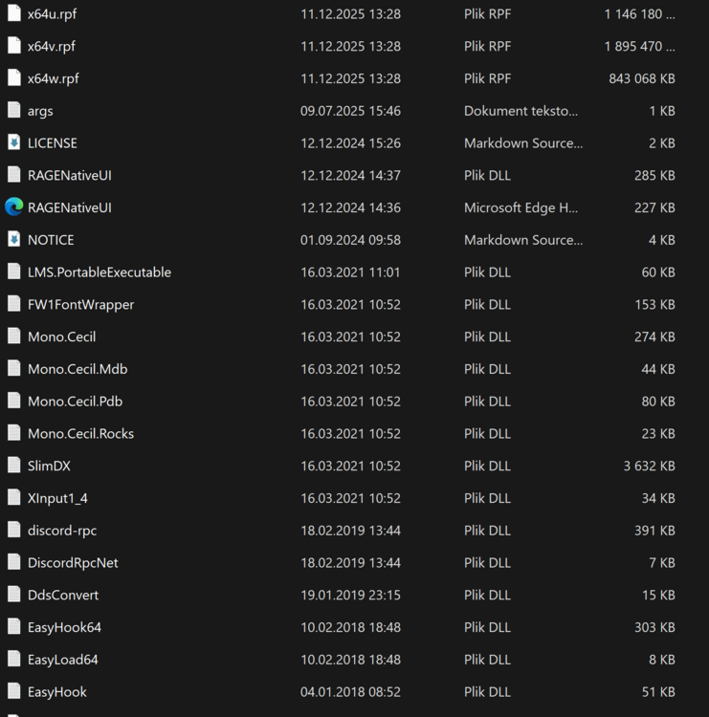The image size is (709, 717).
Task: Click the Mono.Cecil.Rocks file icon
Action: [14, 433]
